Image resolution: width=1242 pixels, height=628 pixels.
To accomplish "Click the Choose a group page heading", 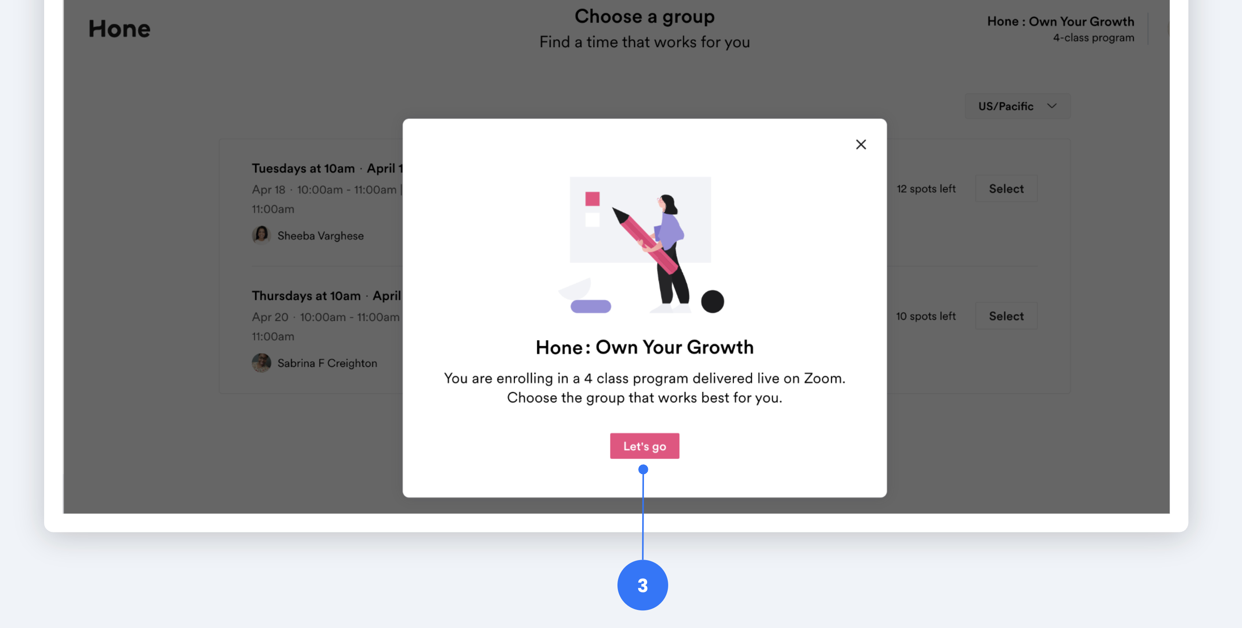I will pos(644,17).
